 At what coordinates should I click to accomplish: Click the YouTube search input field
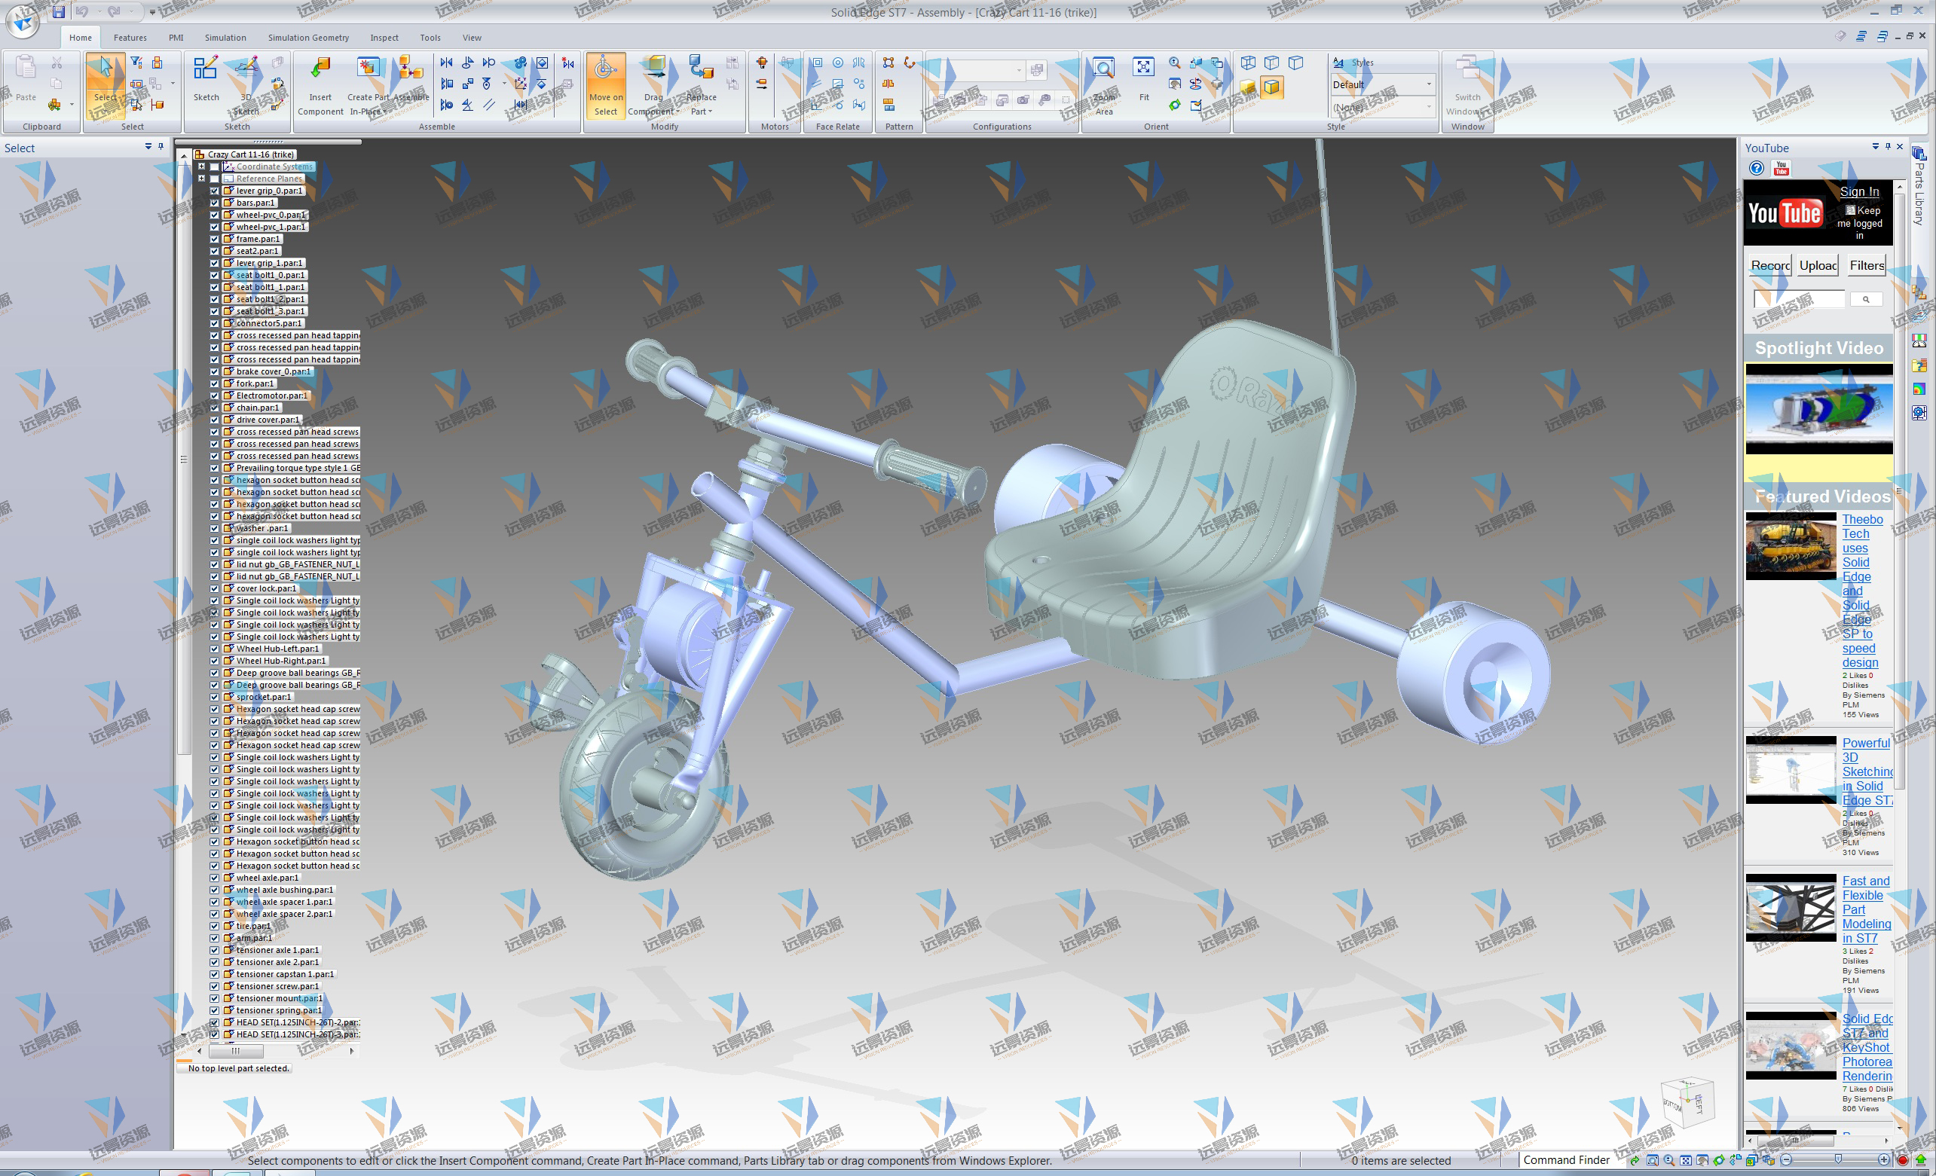1800,299
